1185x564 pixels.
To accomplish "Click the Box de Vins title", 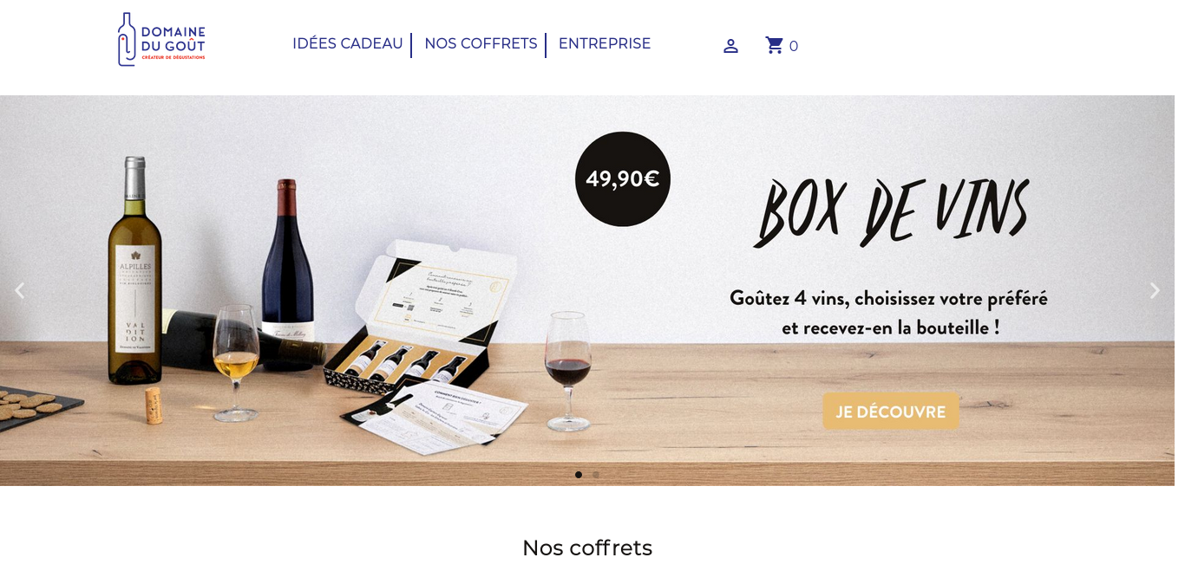I will pos(892,211).
